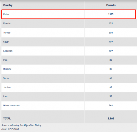Click Syria's permit value 66

coord(111,78)
